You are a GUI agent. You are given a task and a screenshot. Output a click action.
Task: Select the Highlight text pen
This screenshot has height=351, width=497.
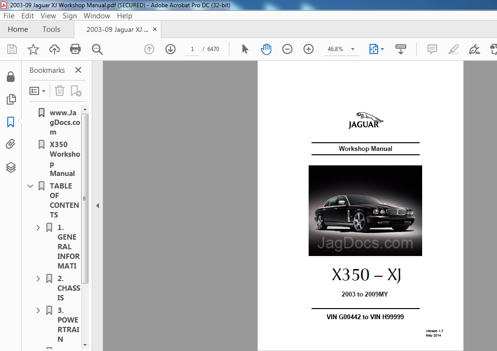pos(453,49)
